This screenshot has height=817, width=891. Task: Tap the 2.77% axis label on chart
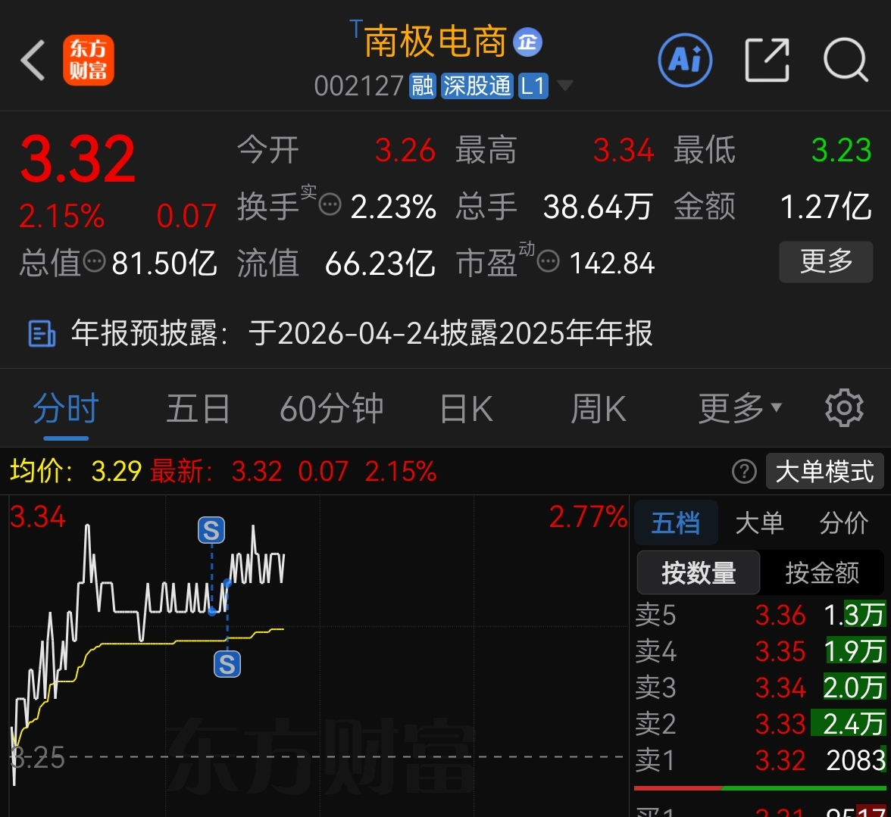click(x=588, y=517)
